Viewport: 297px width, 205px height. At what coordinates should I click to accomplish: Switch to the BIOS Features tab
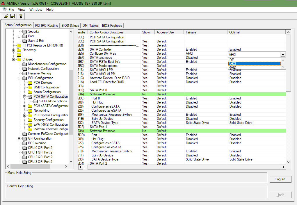pyautogui.click(x=112, y=26)
